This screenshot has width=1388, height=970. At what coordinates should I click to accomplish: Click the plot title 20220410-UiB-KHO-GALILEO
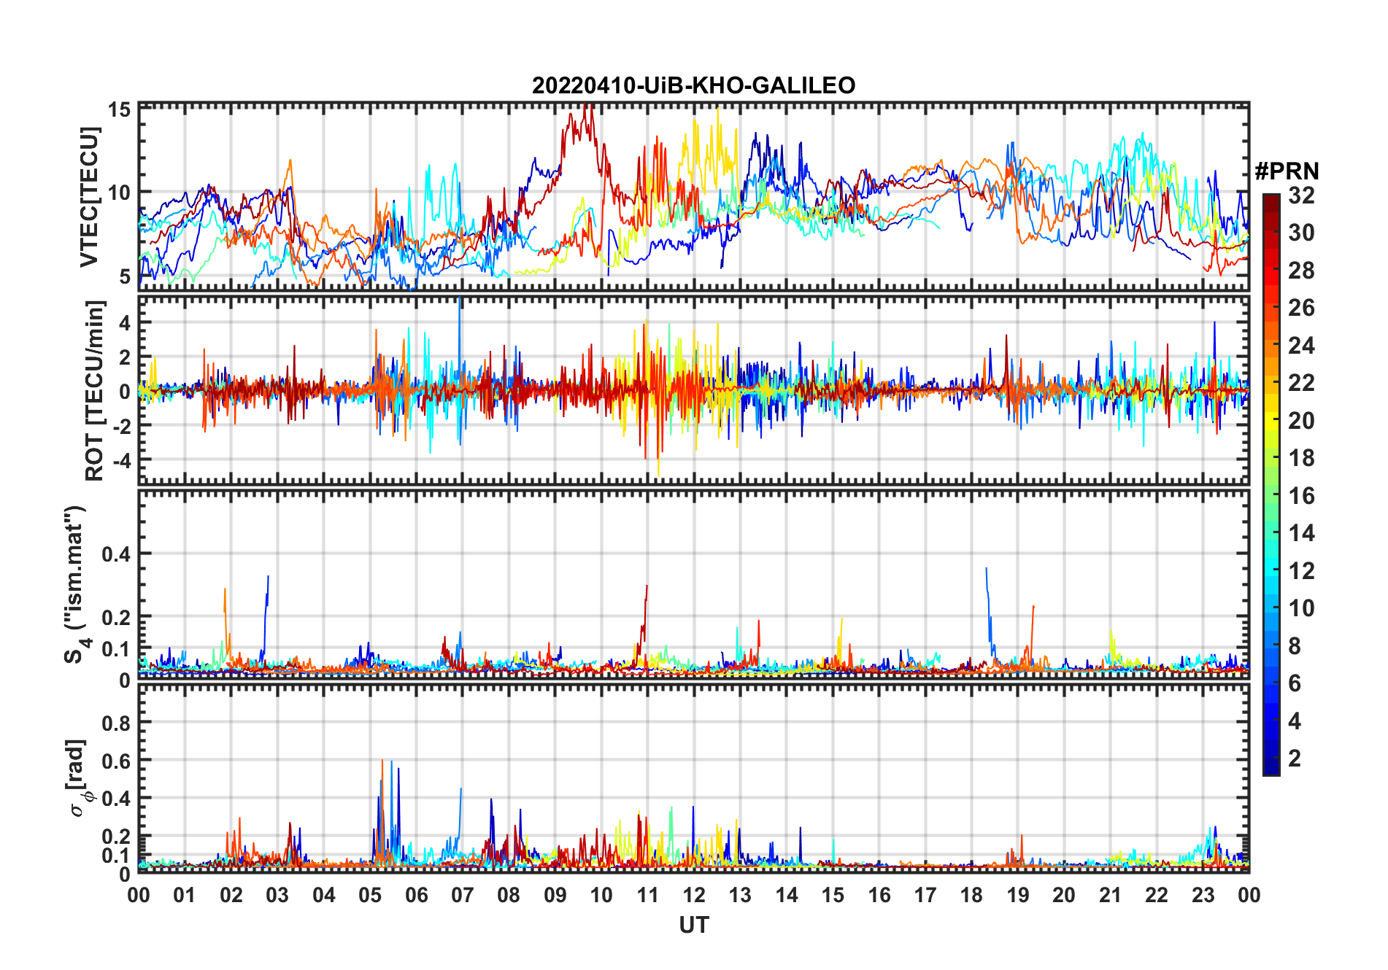pos(693,85)
